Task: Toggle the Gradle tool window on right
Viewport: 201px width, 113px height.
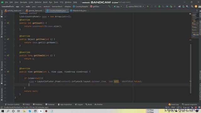Action: 200,14
